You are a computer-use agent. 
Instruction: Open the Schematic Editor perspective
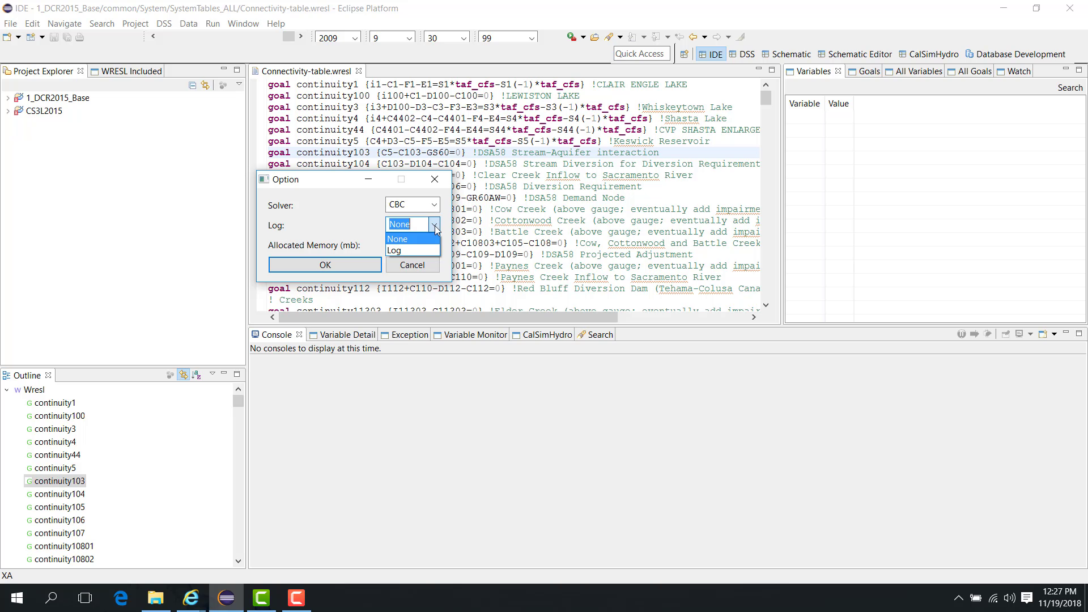pos(855,54)
